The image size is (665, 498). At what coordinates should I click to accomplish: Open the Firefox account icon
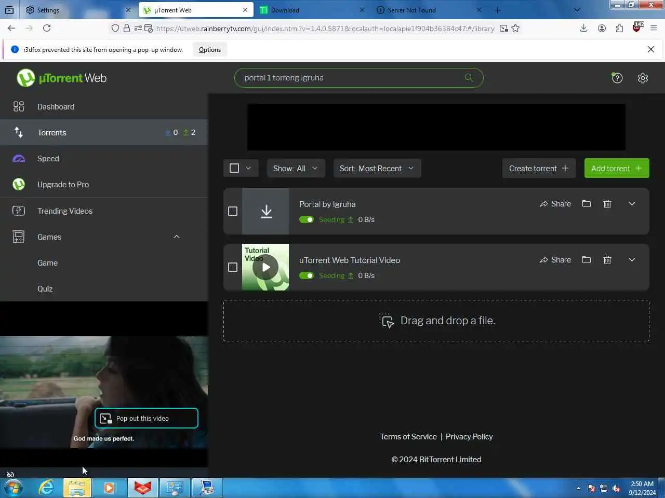(x=602, y=28)
